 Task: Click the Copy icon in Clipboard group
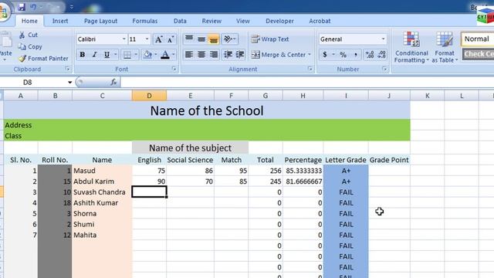point(22,46)
